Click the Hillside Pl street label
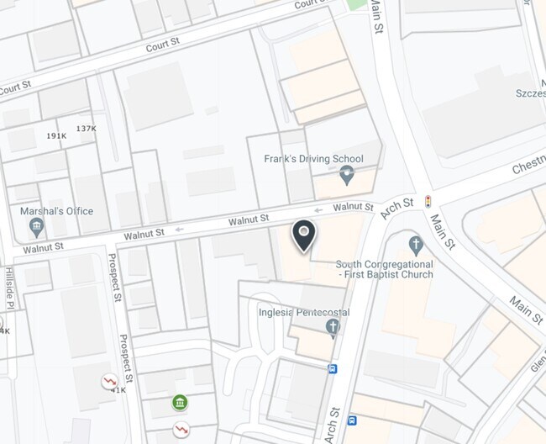Viewport: 546px width, 444px height. (x=10, y=288)
